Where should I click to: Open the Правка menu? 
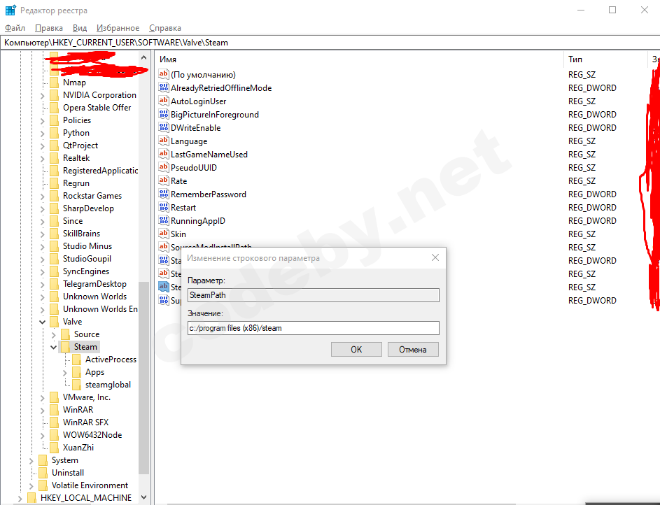[x=49, y=28]
